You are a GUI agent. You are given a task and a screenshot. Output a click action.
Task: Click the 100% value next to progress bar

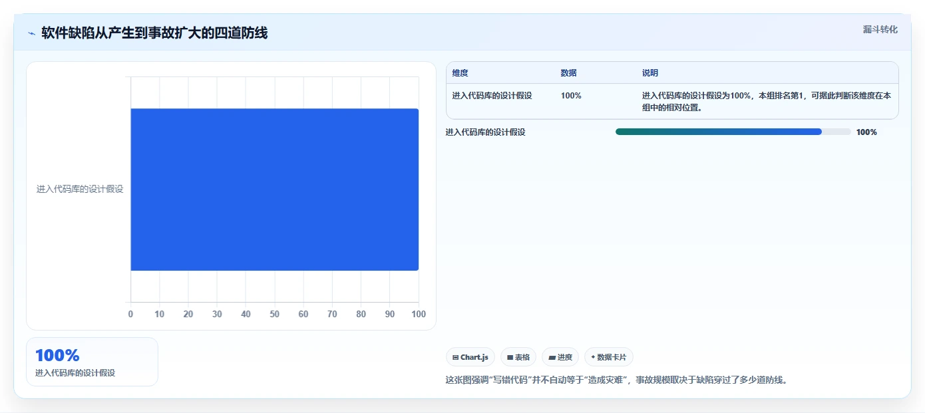[866, 132]
